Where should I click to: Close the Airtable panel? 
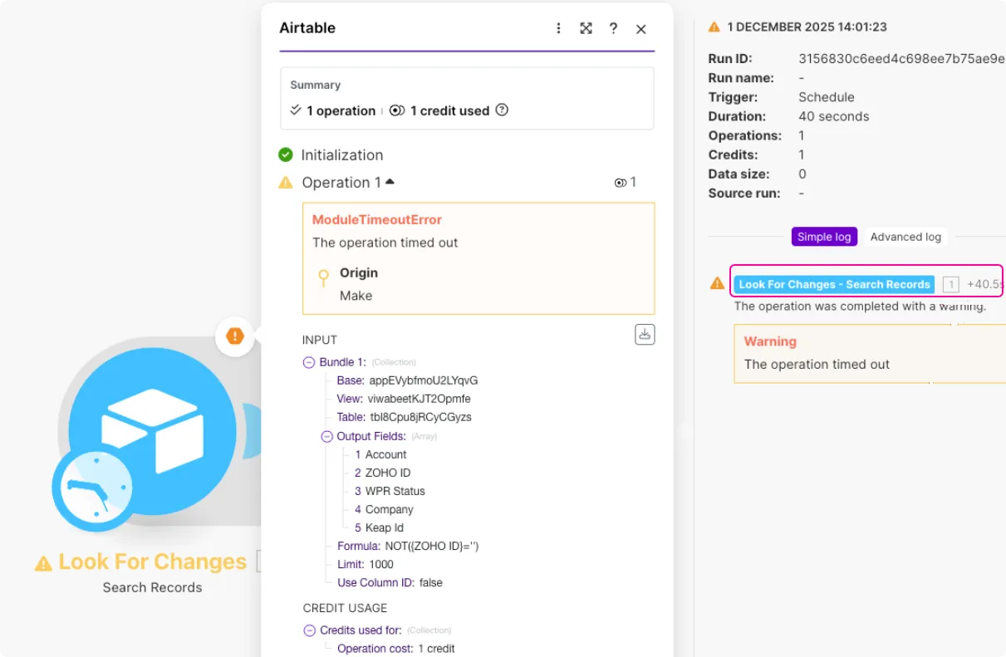(x=641, y=29)
